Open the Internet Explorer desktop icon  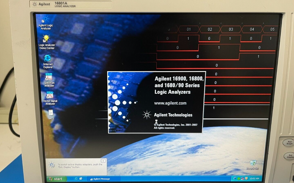(x=48, y=61)
